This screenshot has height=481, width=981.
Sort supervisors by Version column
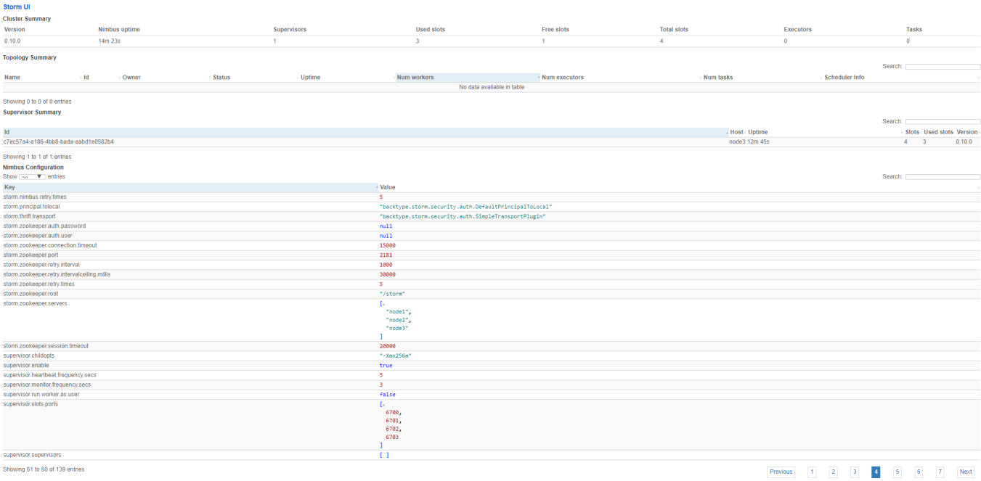(968, 132)
